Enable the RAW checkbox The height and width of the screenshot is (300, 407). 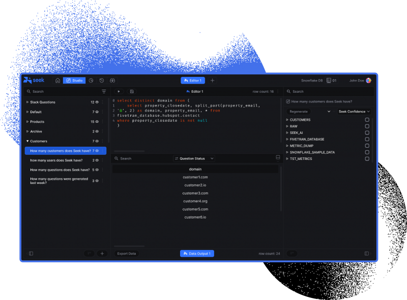pos(367,126)
